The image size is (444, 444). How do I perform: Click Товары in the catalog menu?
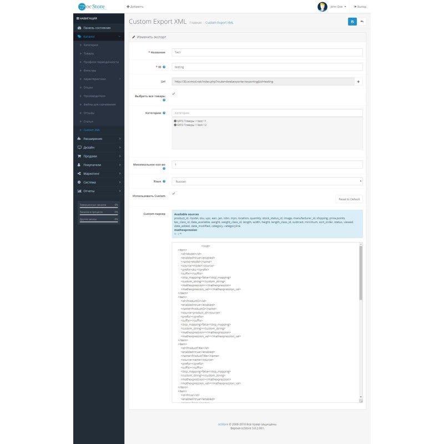(89, 53)
